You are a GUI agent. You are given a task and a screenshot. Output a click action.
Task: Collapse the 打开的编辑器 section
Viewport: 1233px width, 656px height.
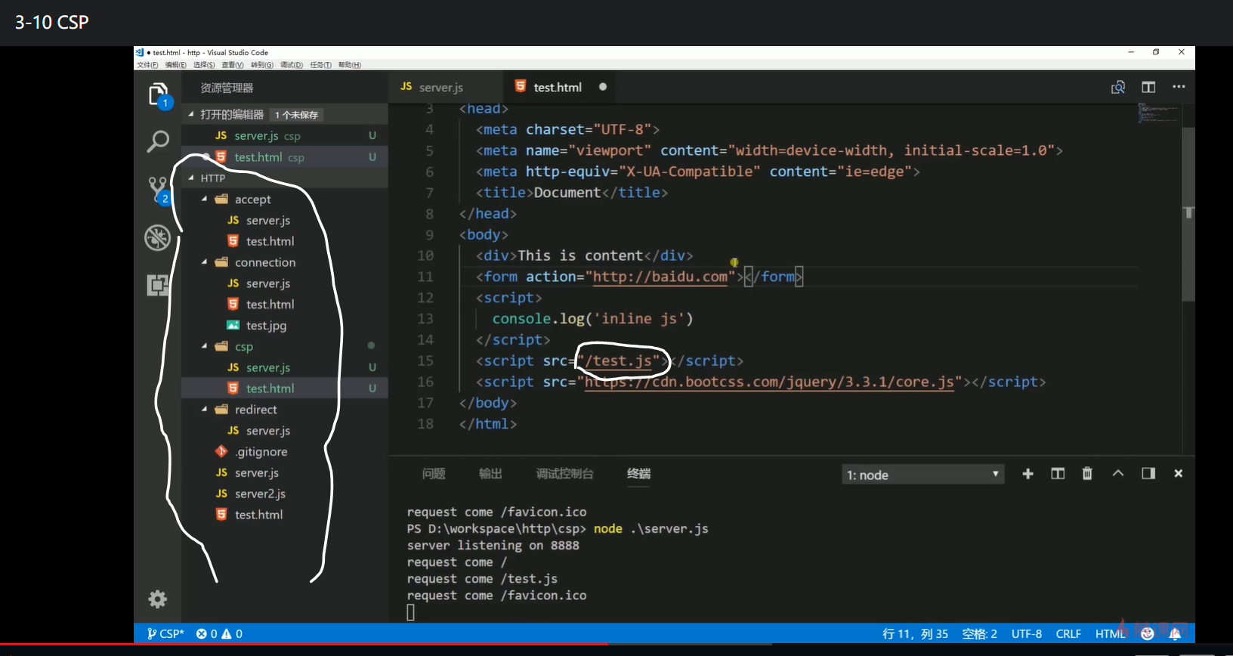click(191, 115)
